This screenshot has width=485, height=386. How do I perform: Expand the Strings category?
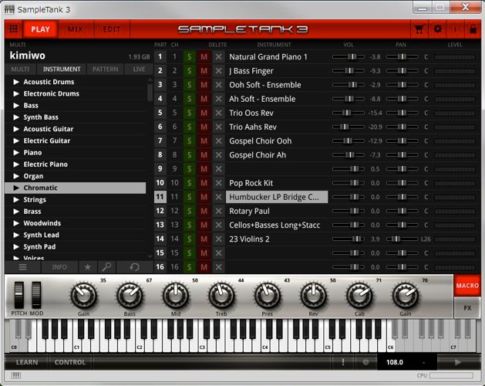pos(16,199)
